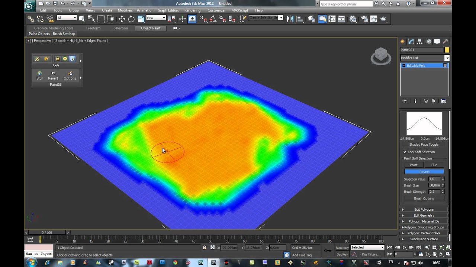Open the Graph Editors menu
Image resolution: width=476 pixels, height=267 pixels.
click(168, 10)
